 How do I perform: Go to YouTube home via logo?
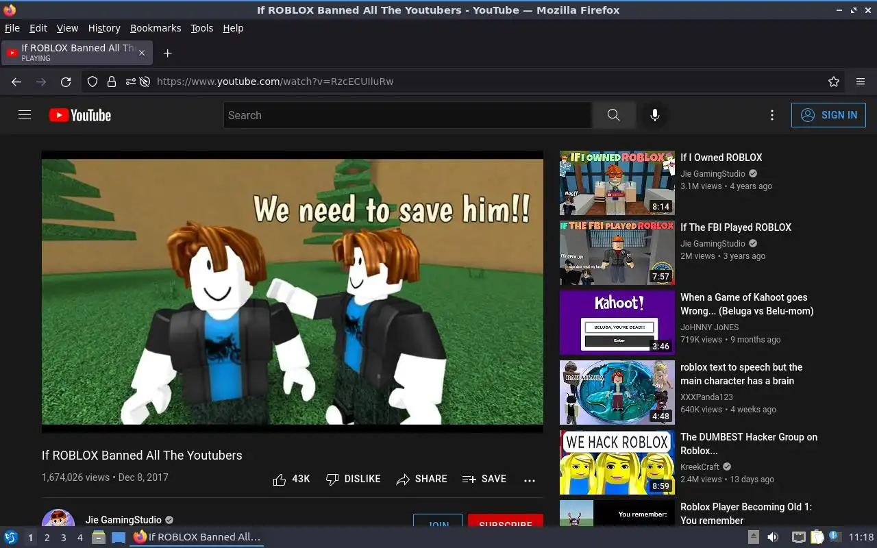tap(80, 115)
